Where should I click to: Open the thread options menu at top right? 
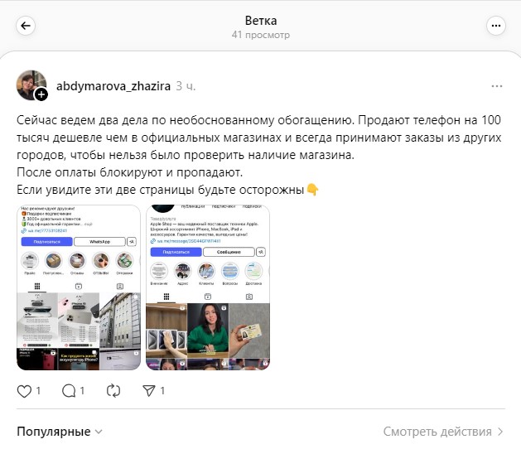click(496, 26)
